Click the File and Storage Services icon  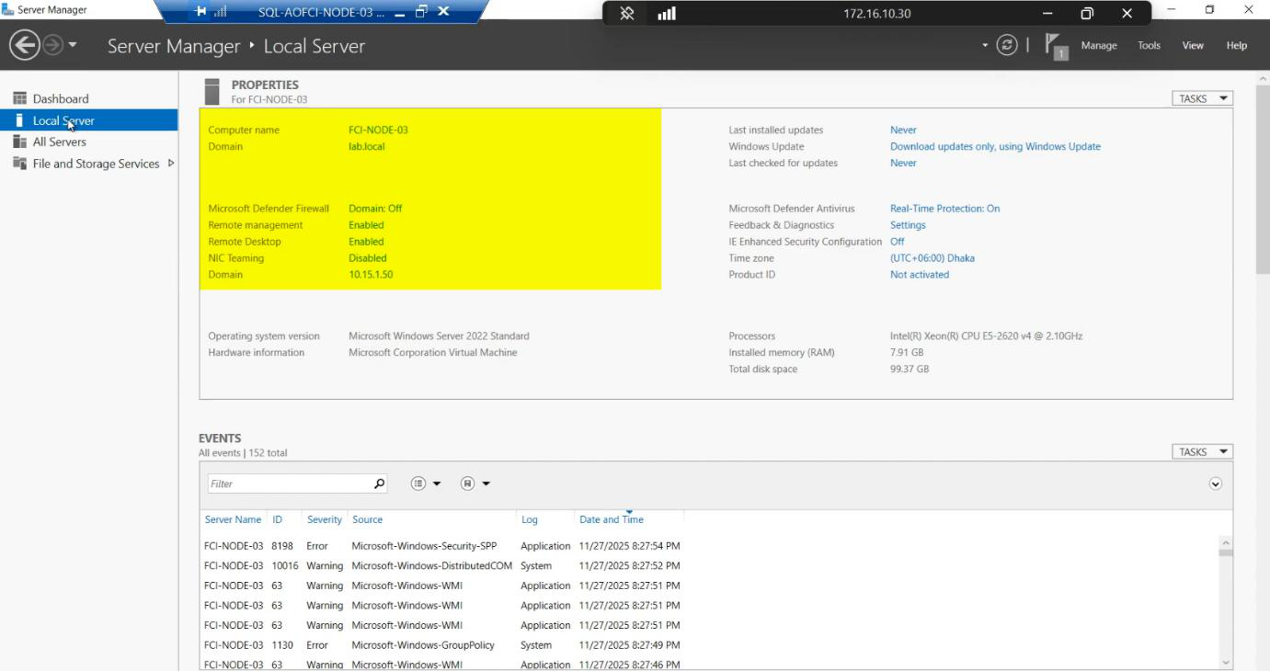tap(19, 164)
